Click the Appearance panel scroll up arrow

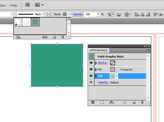148,56
